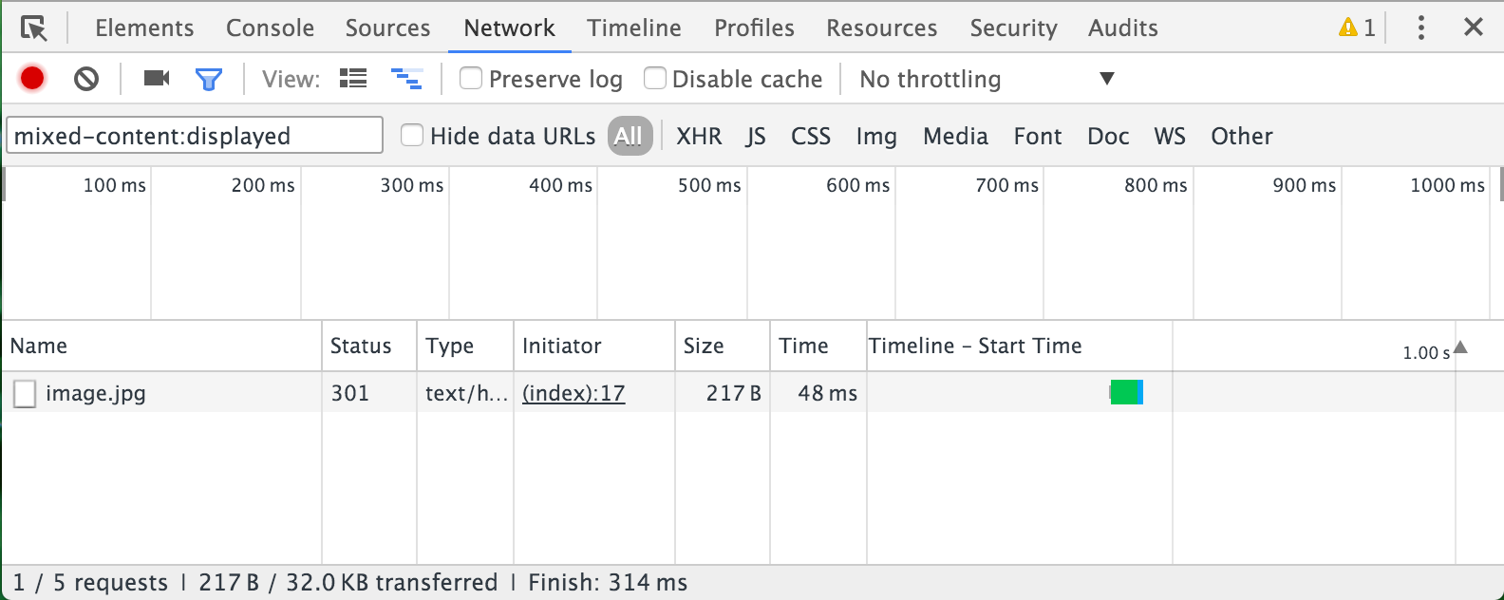This screenshot has height=600, width=1504.
Task: Filter requests by XHR
Action: (699, 136)
